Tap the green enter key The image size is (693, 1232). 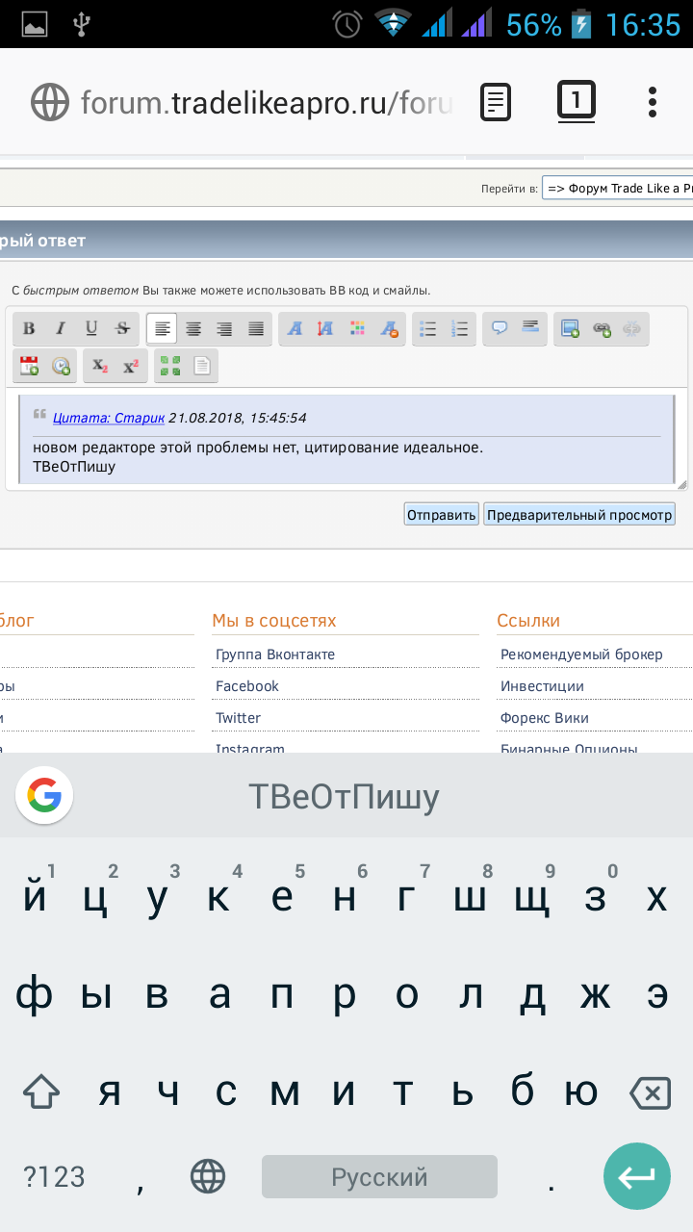pyautogui.click(x=637, y=1176)
